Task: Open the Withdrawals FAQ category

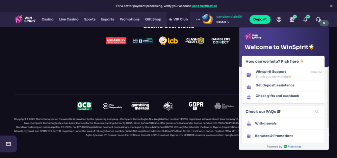Action: point(283,123)
